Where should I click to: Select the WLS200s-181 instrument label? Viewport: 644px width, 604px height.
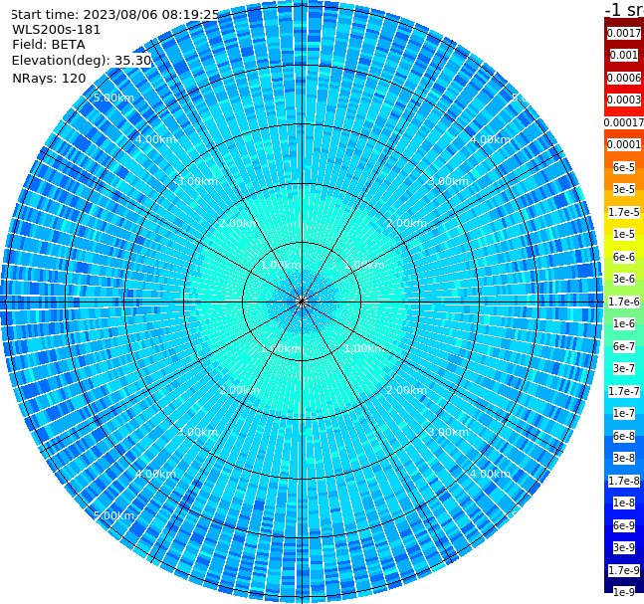(x=57, y=30)
